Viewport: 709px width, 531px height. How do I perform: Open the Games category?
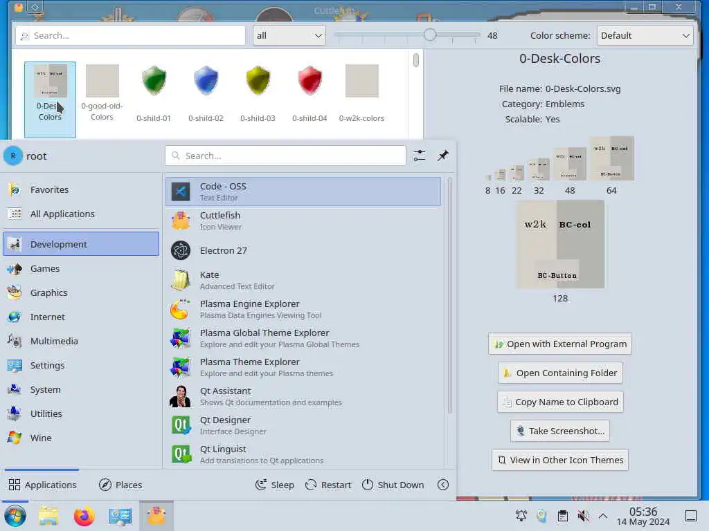click(81, 269)
